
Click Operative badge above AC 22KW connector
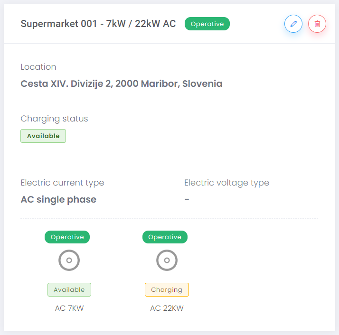coord(165,237)
